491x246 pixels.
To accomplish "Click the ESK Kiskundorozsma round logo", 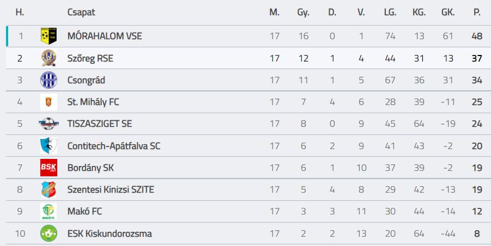I will (x=49, y=233).
